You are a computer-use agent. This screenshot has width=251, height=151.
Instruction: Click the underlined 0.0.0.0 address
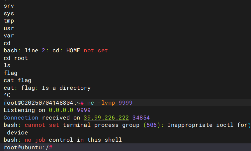point(61,110)
